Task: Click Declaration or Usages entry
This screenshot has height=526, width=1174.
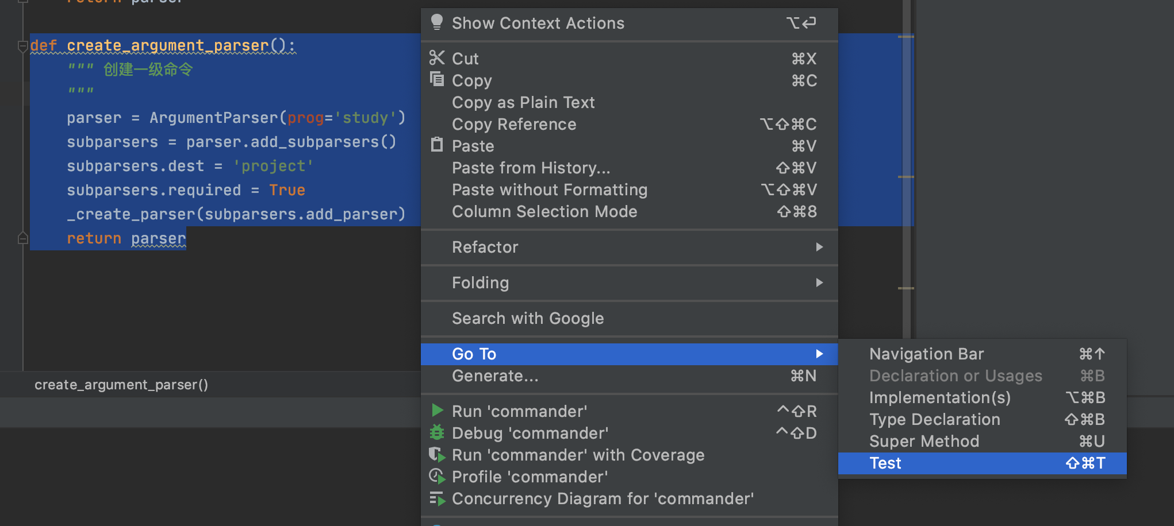Action: 982,376
